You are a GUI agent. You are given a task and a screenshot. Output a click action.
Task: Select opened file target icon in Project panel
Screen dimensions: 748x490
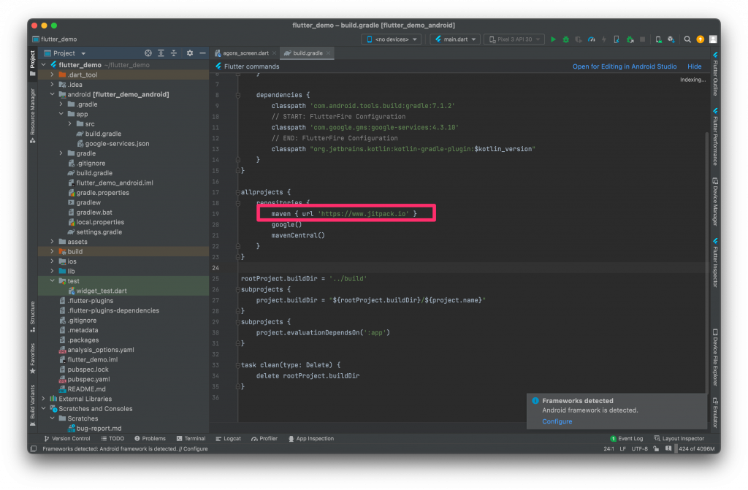tap(148, 53)
